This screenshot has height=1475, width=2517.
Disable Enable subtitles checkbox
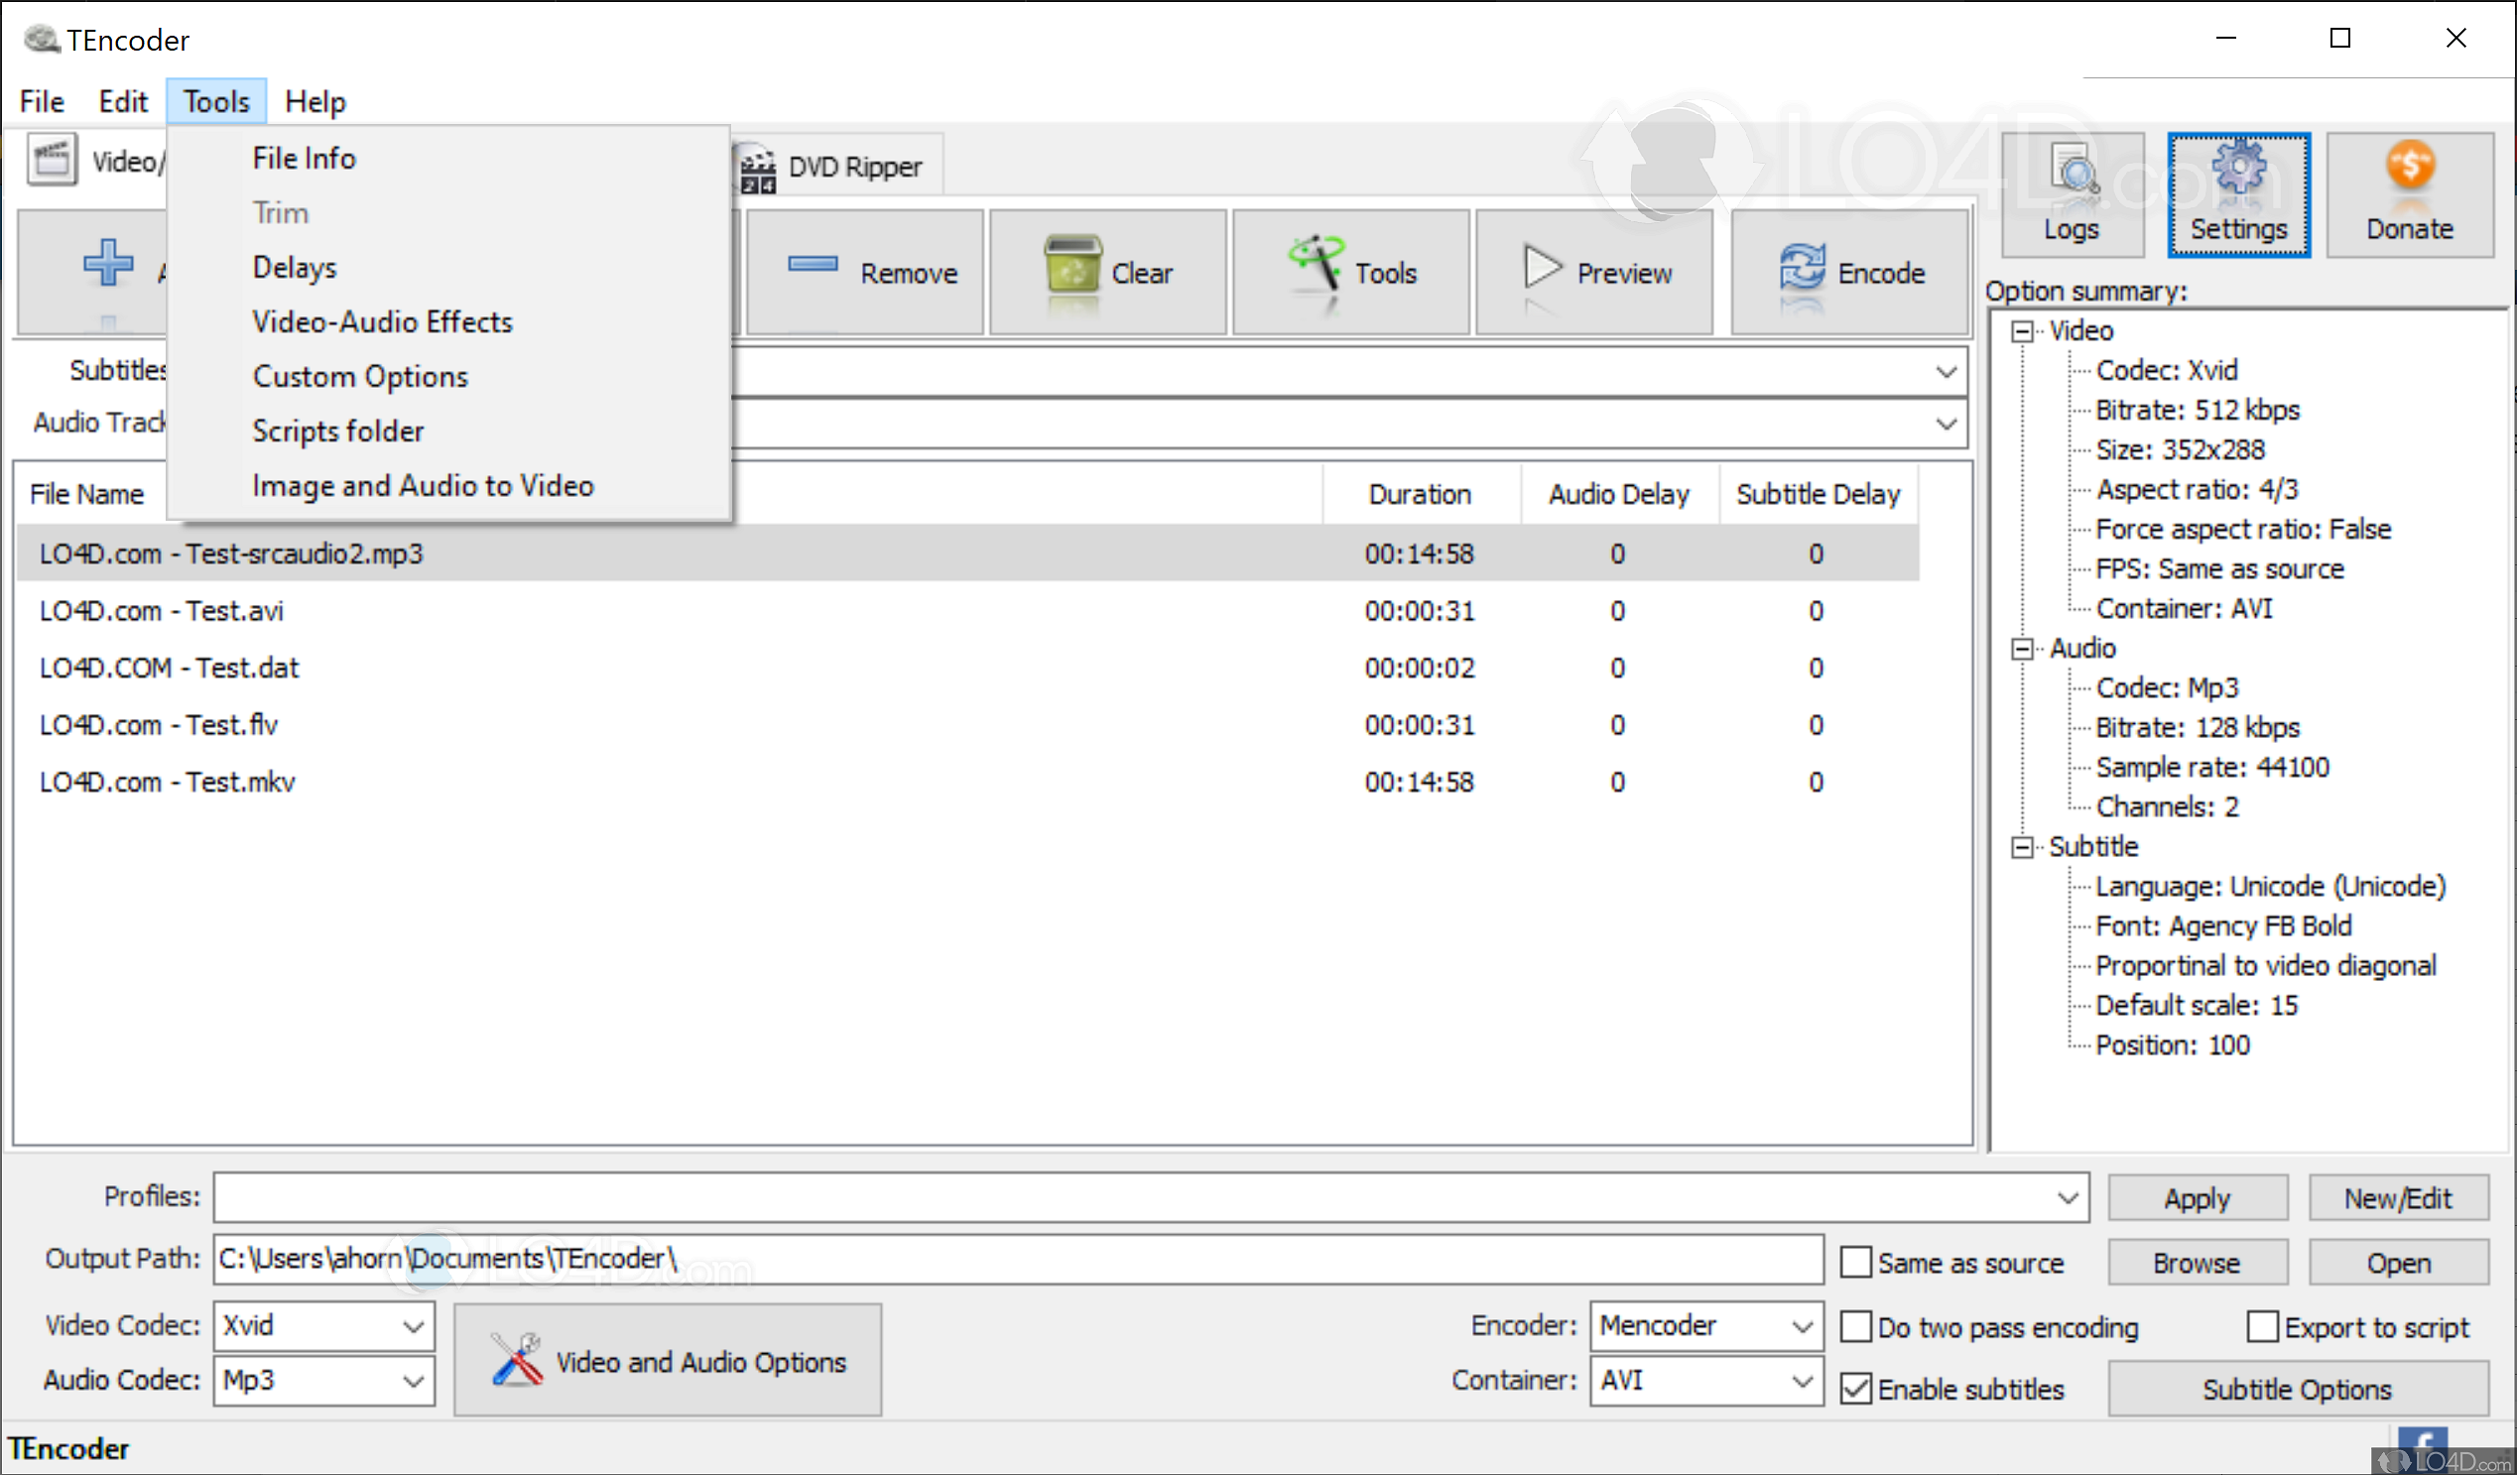coord(1857,1388)
